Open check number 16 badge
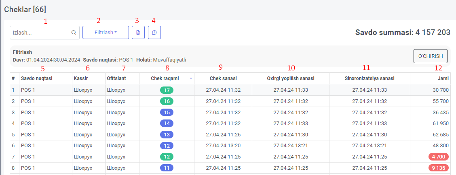456x175 pixels. coord(167,101)
